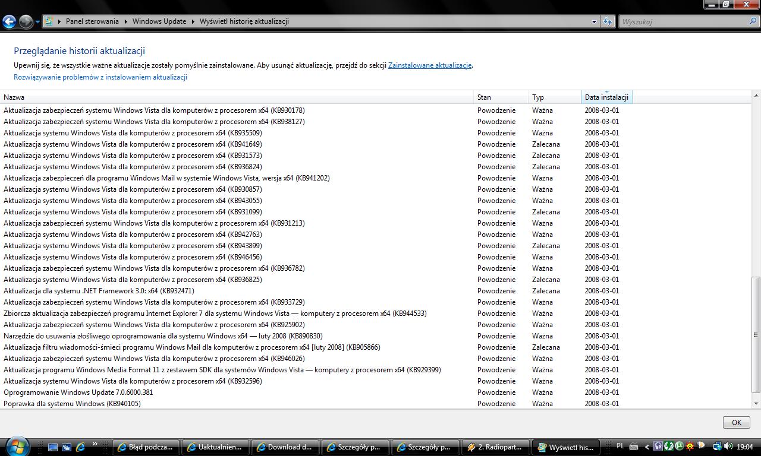Navigate to Panel sterowania breadcrumb

(92, 21)
